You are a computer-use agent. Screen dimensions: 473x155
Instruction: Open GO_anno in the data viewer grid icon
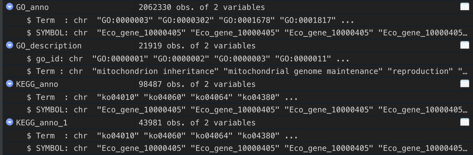pos(464,7)
